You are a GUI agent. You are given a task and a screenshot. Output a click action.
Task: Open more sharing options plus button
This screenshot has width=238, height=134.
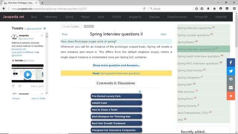coord(231,96)
